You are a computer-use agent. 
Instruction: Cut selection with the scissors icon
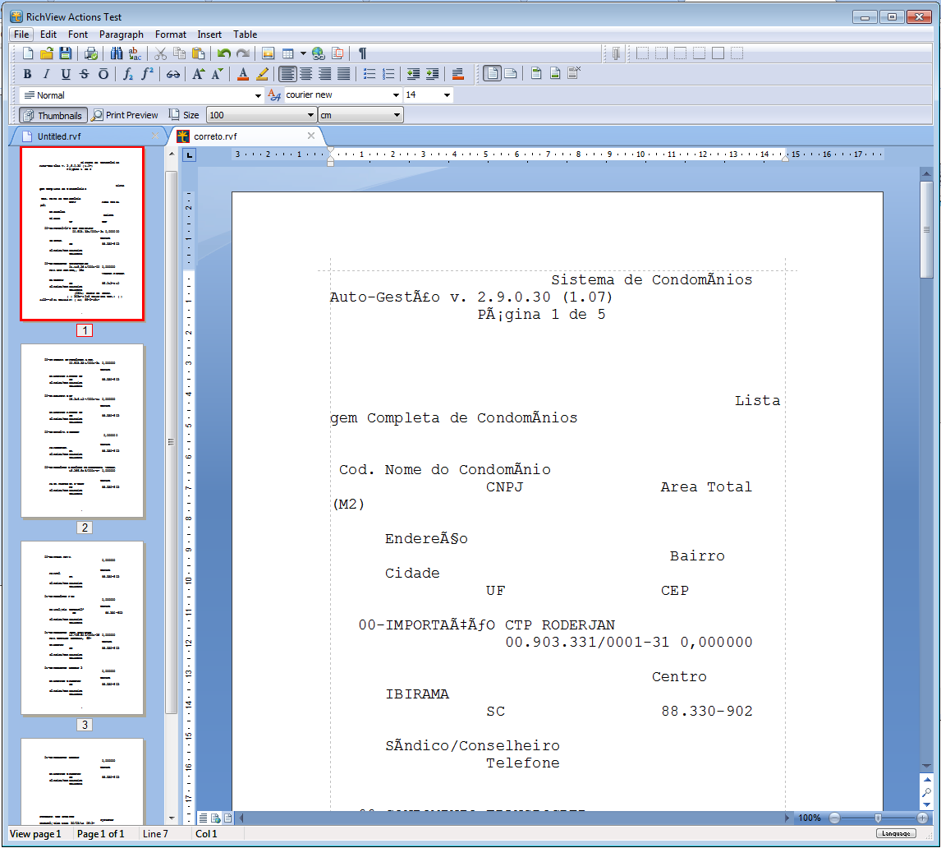(160, 53)
